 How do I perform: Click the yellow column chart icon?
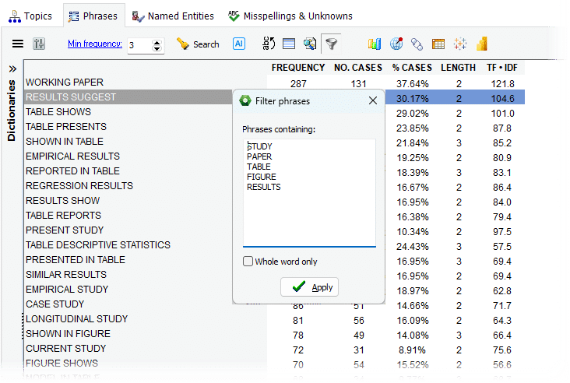pos(481,44)
